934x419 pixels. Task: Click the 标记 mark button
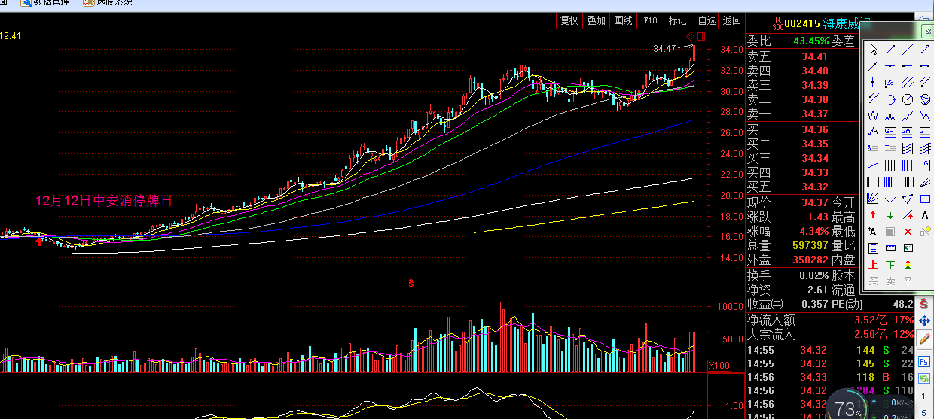678,20
